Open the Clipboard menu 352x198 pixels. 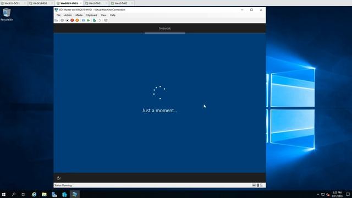coord(92,15)
